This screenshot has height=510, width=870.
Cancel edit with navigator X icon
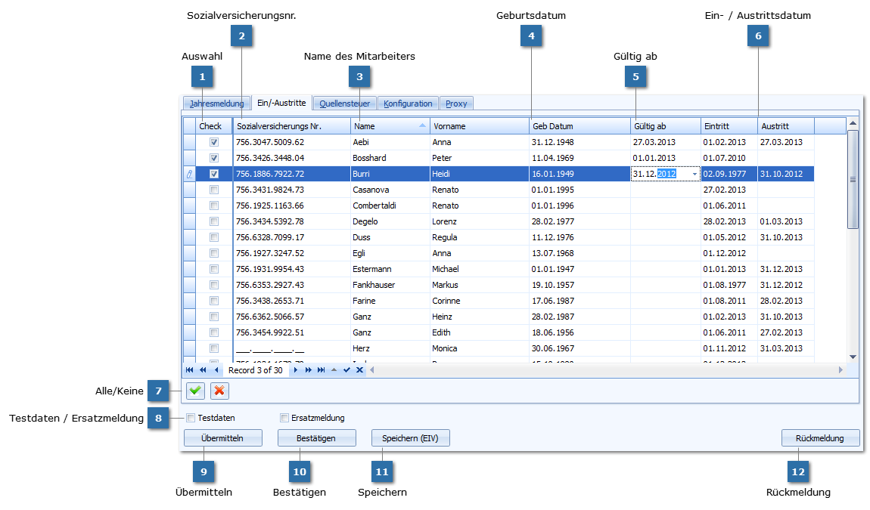359,370
